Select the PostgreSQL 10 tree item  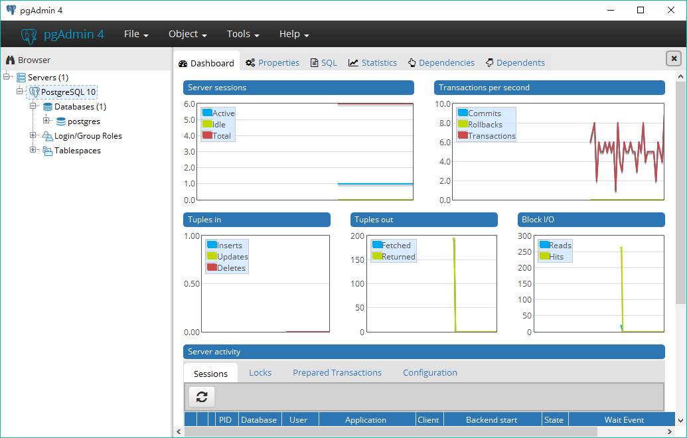point(68,92)
